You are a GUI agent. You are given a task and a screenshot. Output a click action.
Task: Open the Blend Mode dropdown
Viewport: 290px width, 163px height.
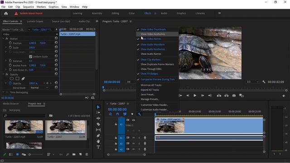39,88
